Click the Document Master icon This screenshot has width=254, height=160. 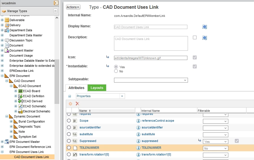[7, 50]
